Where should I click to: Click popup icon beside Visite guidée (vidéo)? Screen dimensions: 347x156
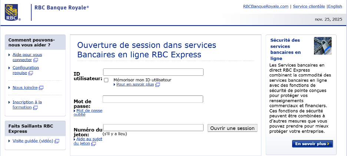click(x=57, y=141)
